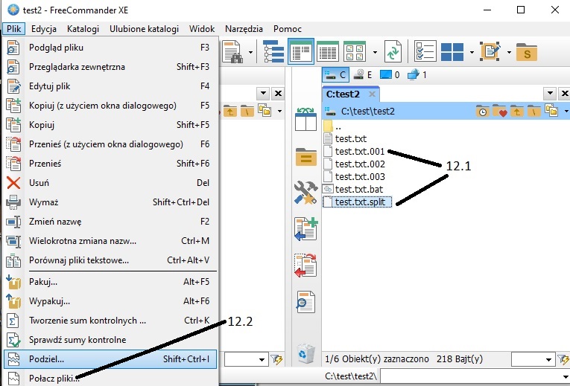The height and width of the screenshot is (386, 570).
Task: Select the list view toolbar icon
Action: (328, 52)
